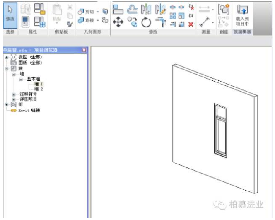Click the 族编辑器 panel label
This screenshot has width=275, height=220.
point(242,32)
